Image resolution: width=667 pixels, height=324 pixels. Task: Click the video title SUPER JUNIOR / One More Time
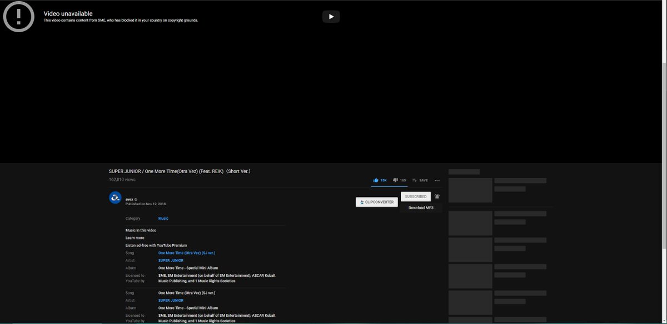pyautogui.click(x=180, y=171)
